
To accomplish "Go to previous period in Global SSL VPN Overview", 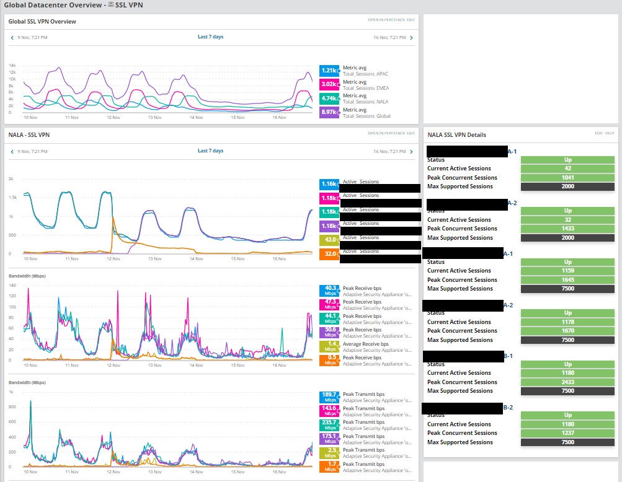I will coord(12,38).
